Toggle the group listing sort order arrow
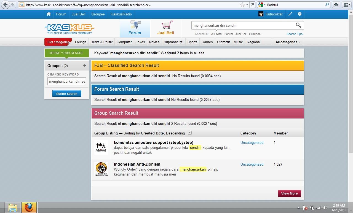The height and width of the screenshot is (213, 353). pyautogui.click(x=189, y=133)
